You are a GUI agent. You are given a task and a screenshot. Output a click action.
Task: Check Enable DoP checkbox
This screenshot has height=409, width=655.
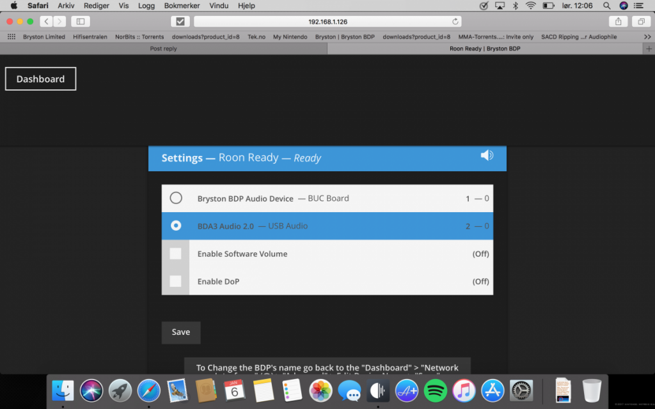point(175,281)
